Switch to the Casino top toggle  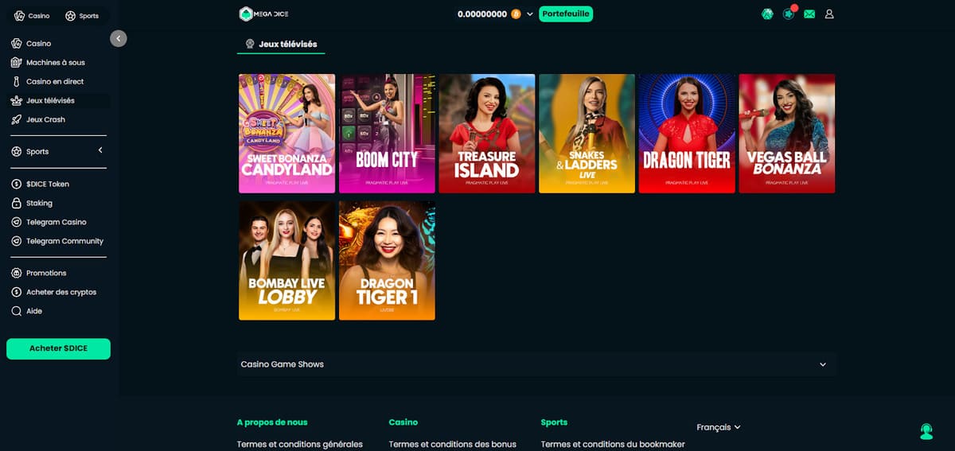[x=32, y=16]
